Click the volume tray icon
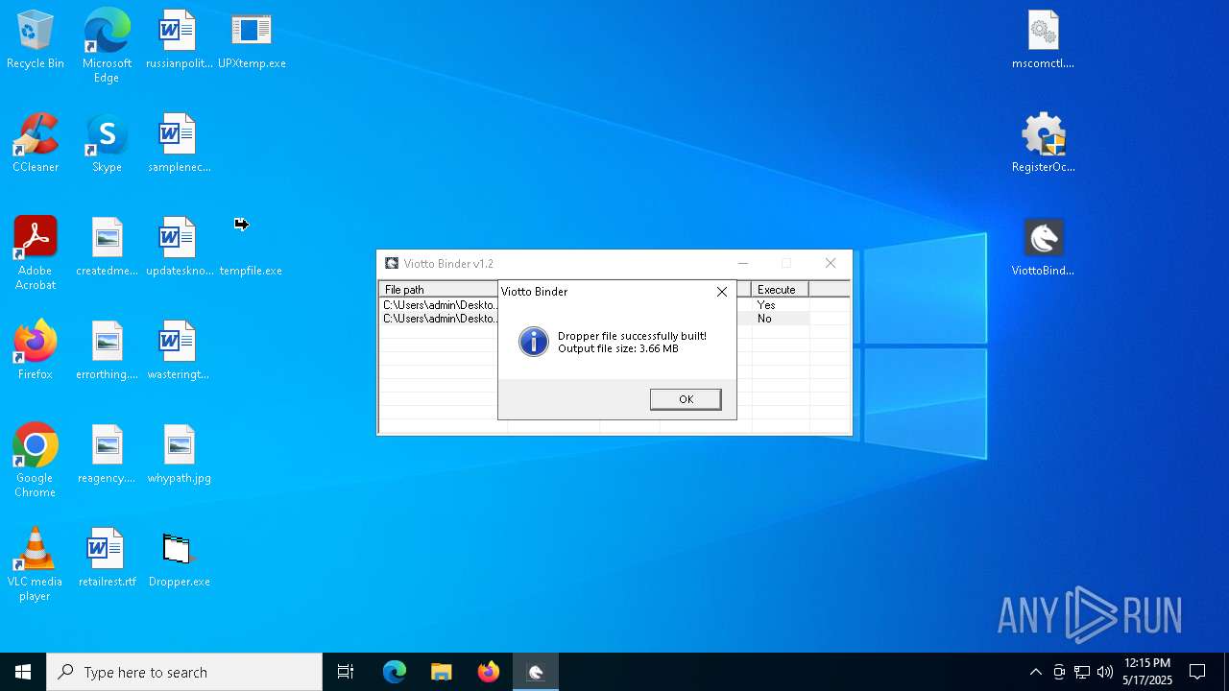The width and height of the screenshot is (1229, 691). [x=1105, y=672]
